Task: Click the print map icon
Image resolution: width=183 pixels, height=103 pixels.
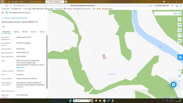Action: click(180, 41)
